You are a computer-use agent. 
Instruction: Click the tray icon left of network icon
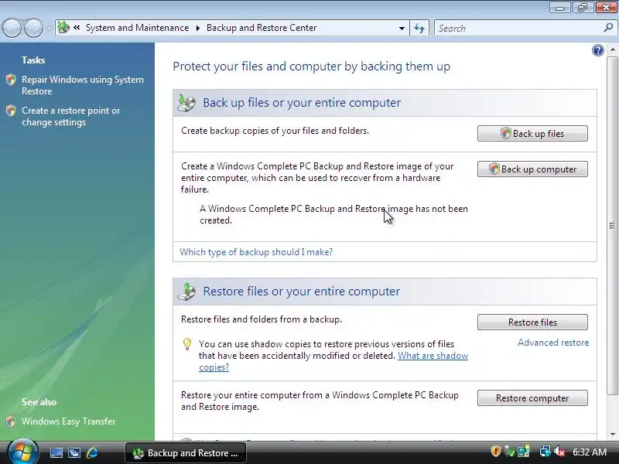[524, 451]
